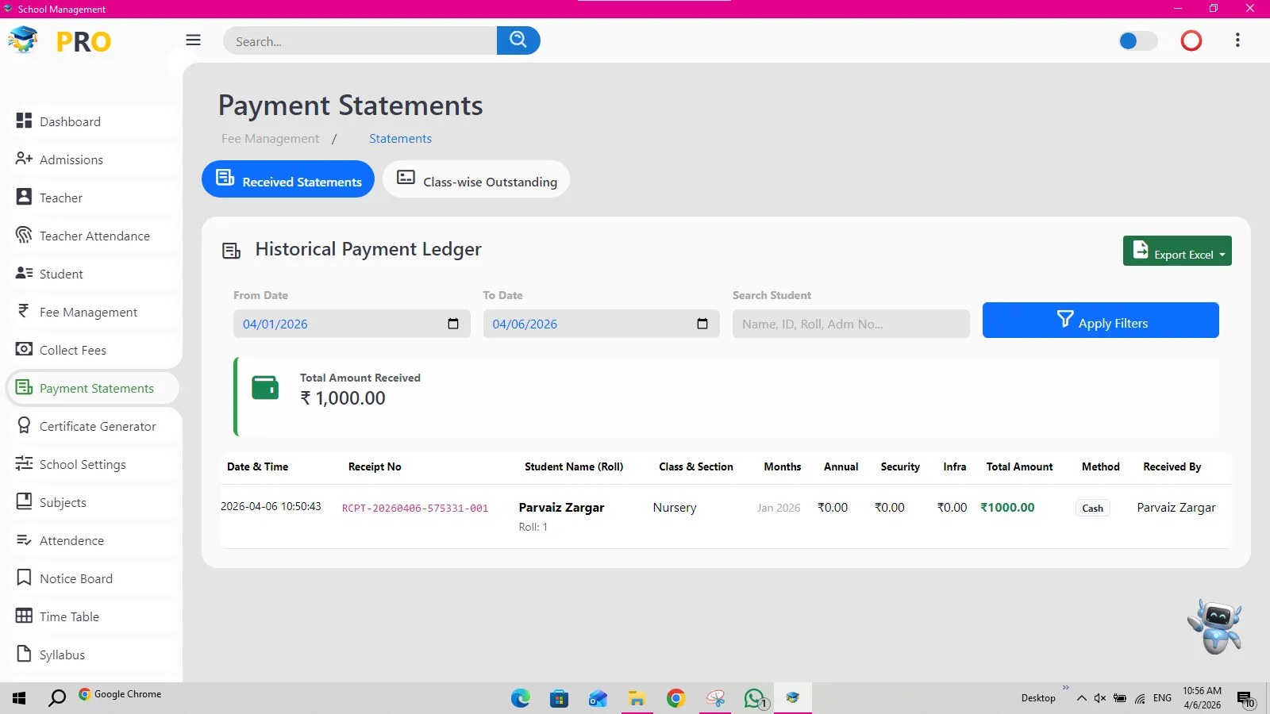Screen dimensions: 1270x714
Task: Toggle the theme switch in header
Action: pyautogui.click(x=1137, y=40)
